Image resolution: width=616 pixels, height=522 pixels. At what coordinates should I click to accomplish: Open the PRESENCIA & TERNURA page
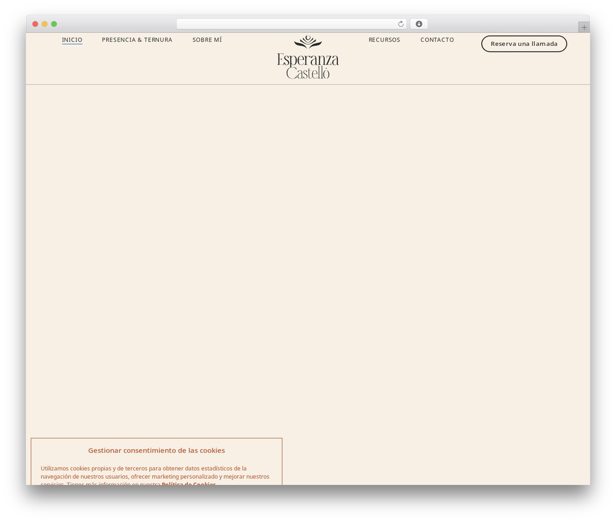pos(137,40)
